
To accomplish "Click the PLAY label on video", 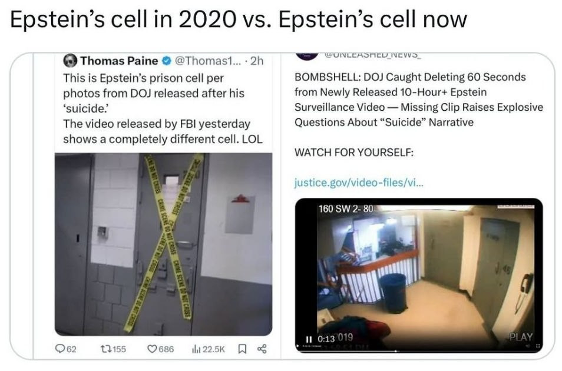I will click(x=520, y=337).
